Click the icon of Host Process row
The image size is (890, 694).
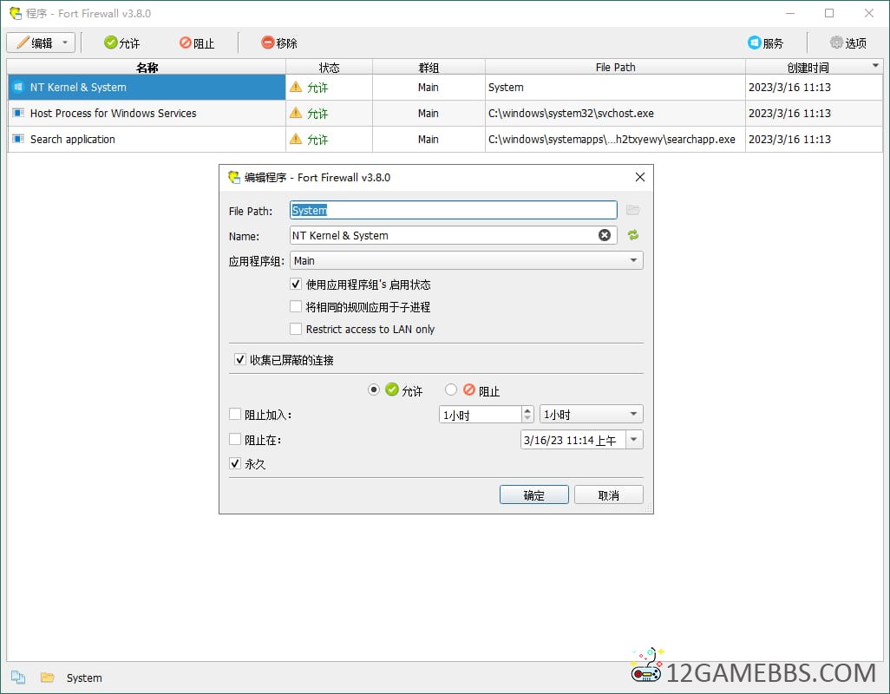pyautogui.click(x=18, y=113)
